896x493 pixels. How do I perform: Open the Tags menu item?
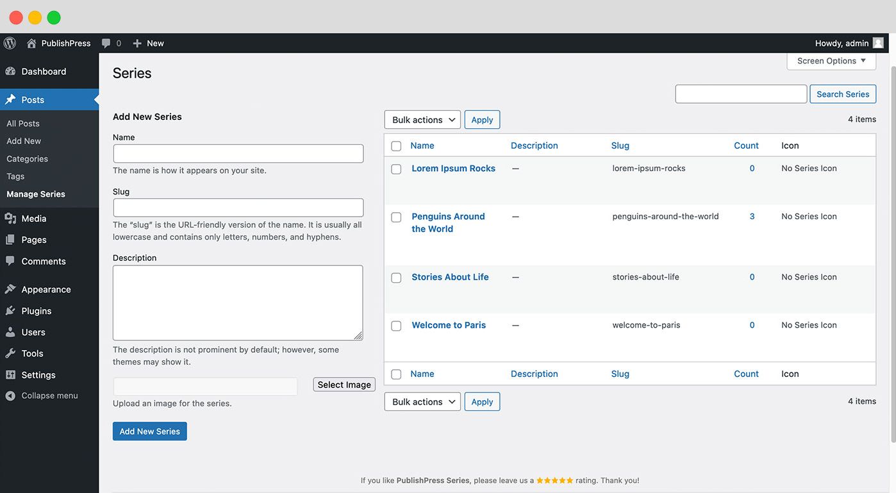(x=15, y=176)
